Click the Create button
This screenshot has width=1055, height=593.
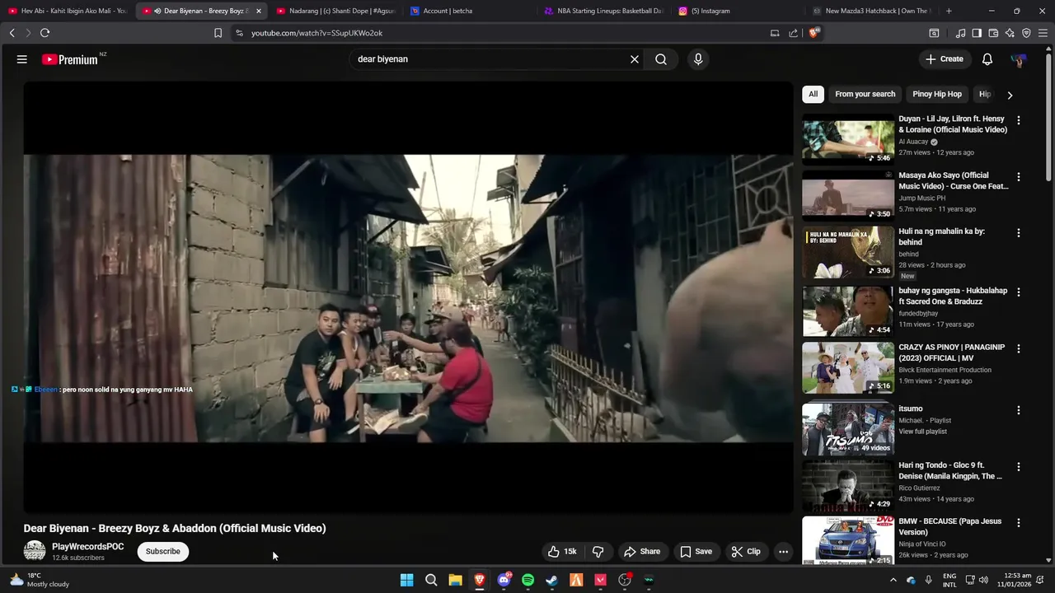(945, 59)
